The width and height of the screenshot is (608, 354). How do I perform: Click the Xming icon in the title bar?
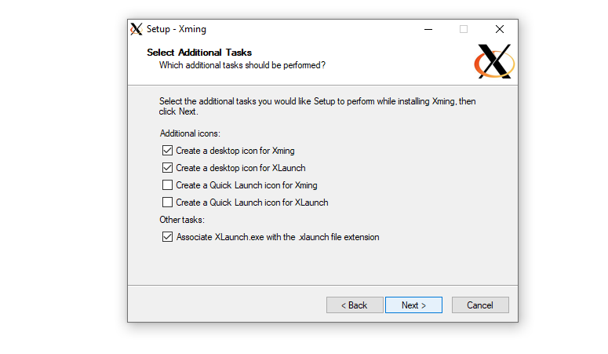click(x=137, y=29)
